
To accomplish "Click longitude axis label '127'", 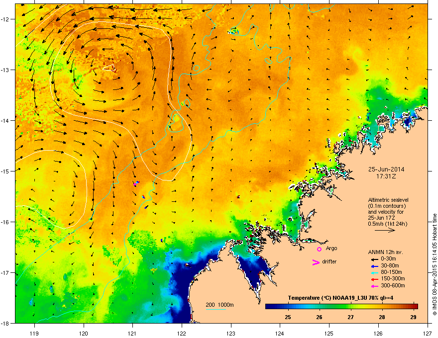I will pos(428,334).
